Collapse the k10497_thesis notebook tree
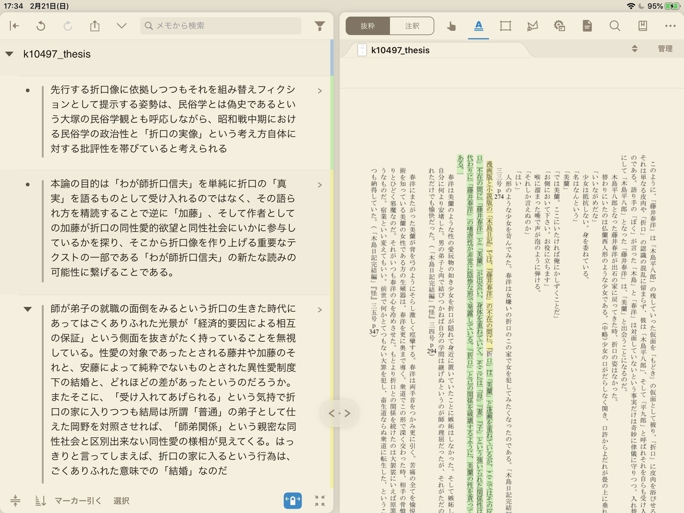The image size is (684, 513). (9, 54)
